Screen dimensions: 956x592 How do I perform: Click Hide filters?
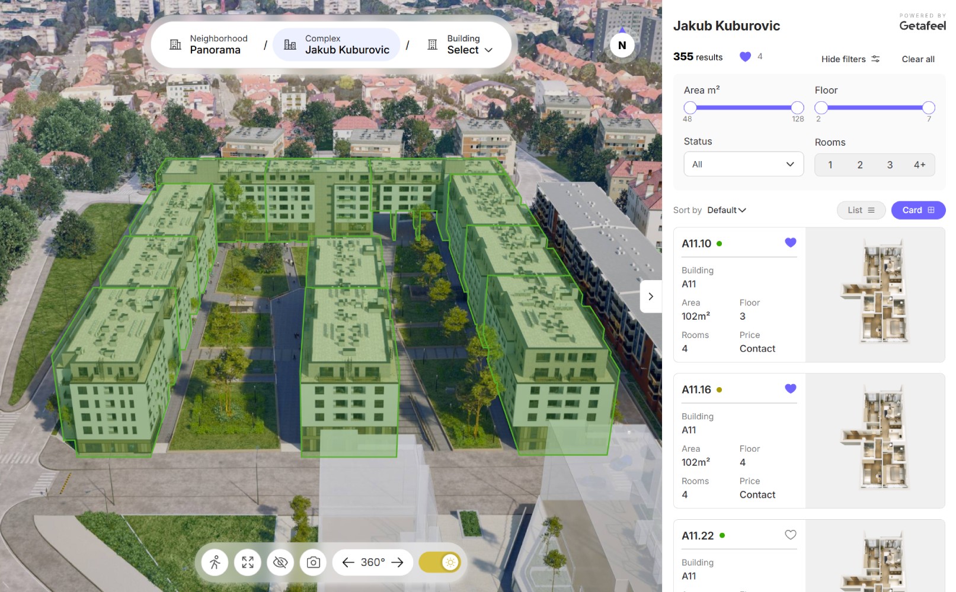851,59
